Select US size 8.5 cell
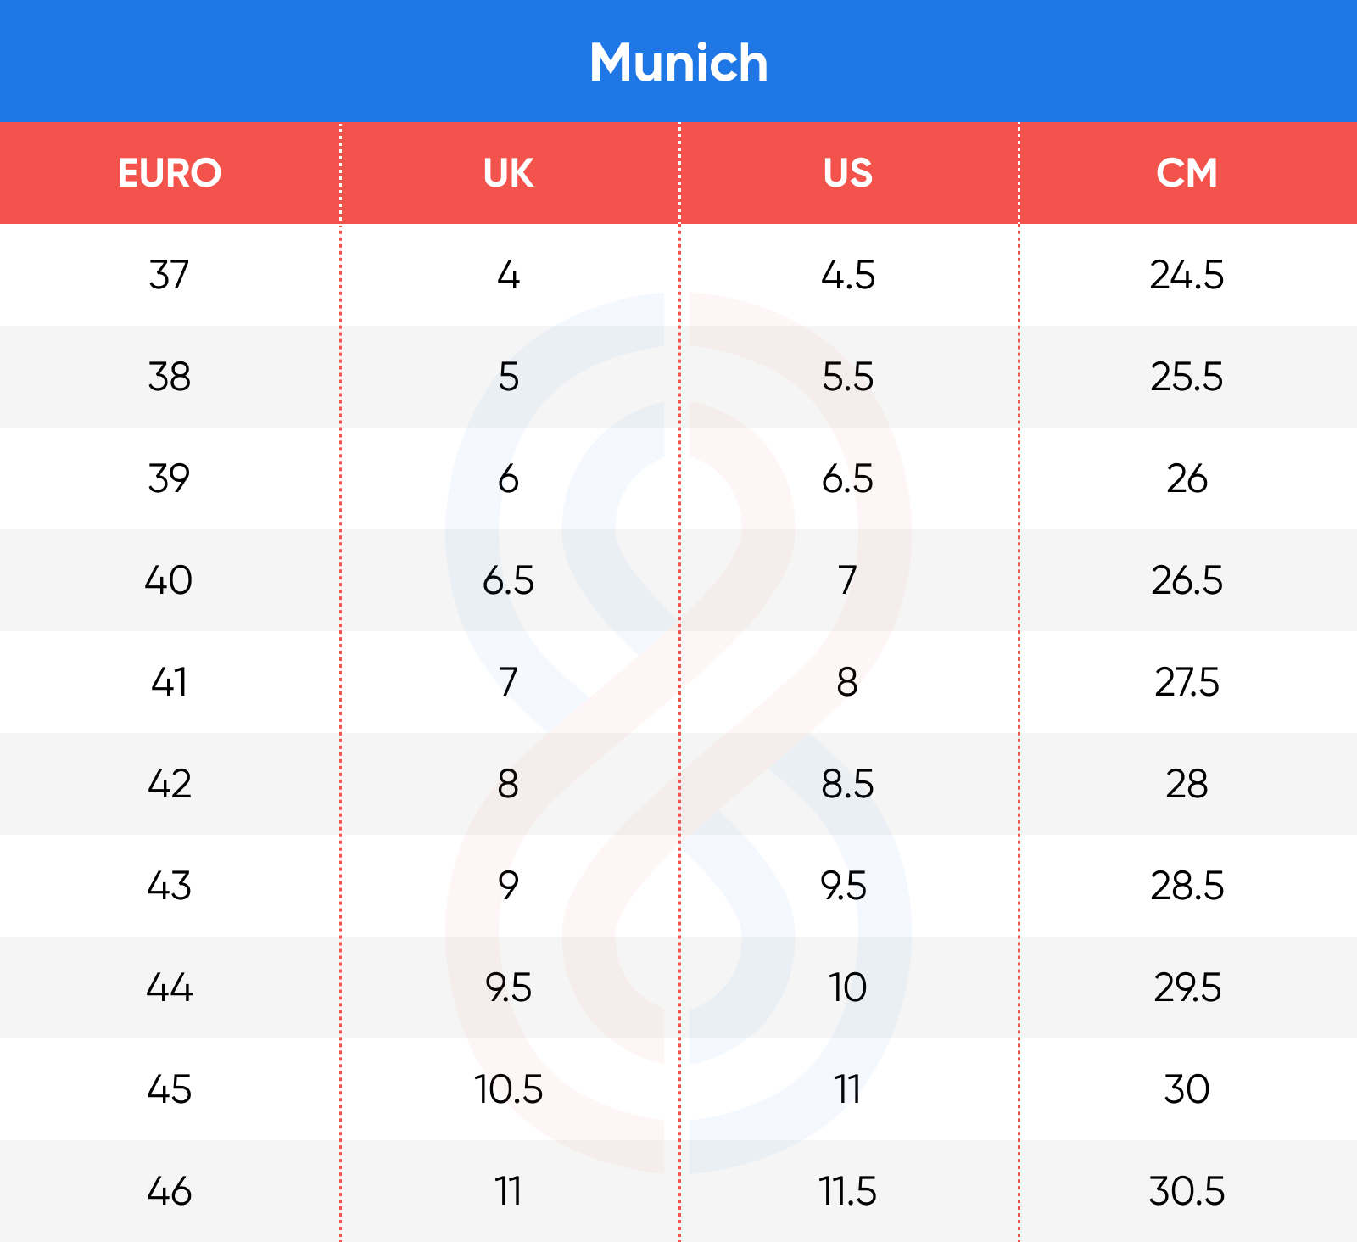This screenshot has height=1242, width=1357. click(848, 784)
